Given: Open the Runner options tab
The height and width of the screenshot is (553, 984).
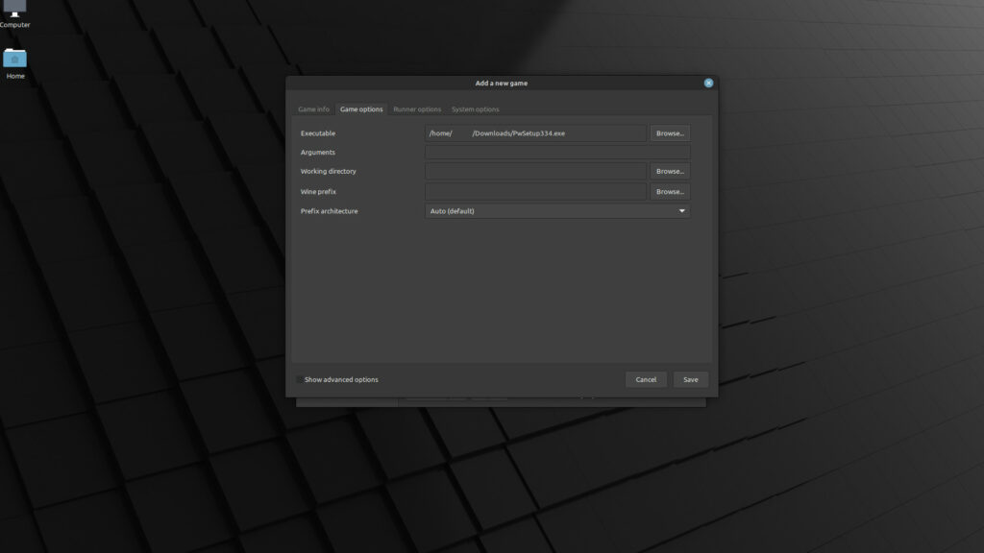Looking at the screenshot, I should (x=417, y=109).
